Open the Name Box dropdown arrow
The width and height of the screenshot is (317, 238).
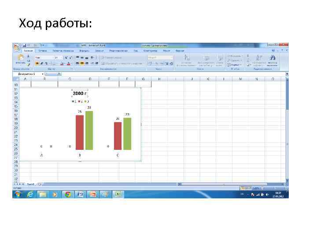43,74
